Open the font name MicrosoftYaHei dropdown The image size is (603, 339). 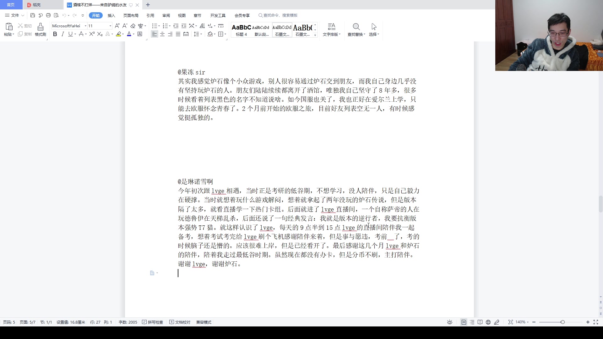pos(85,26)
